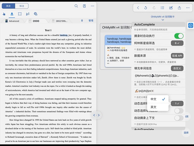Screen dimensions: 194x146
Task: Expand the document tab list arrows
Action: coord(82,21)
